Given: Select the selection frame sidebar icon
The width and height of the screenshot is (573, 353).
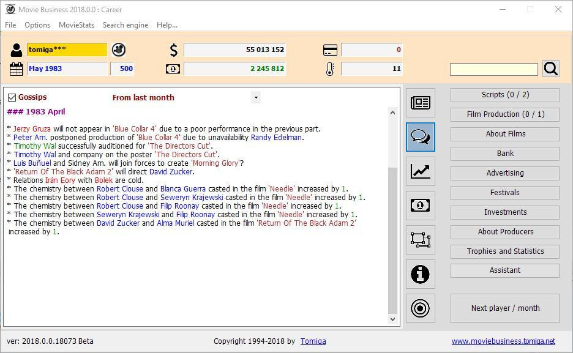Looking at the screenshot, I should (420, 240).
